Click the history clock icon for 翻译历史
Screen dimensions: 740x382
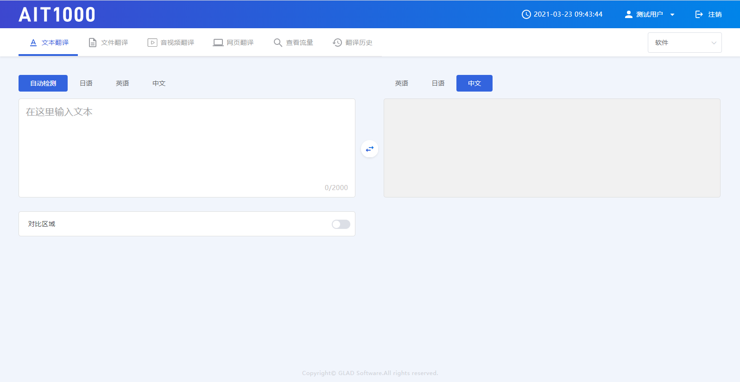point(337,43)
